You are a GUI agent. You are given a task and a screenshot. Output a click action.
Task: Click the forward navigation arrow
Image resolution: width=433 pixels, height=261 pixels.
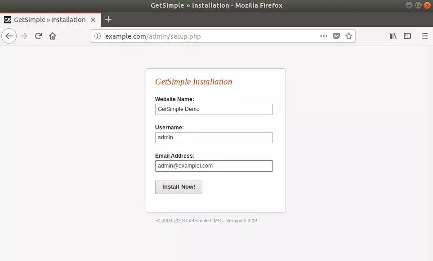pyautogui.click(x=24, y=36)
